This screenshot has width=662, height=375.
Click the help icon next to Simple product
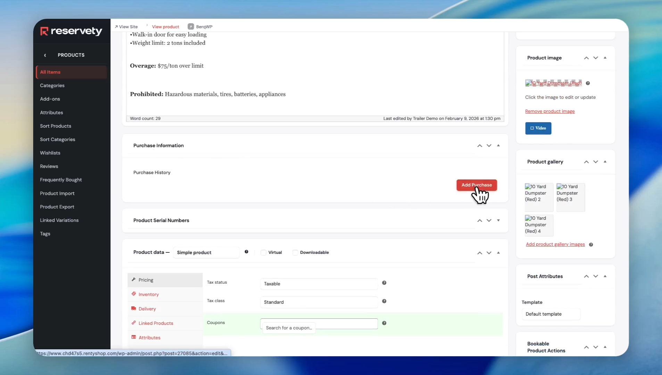click(x=246, y=252)
